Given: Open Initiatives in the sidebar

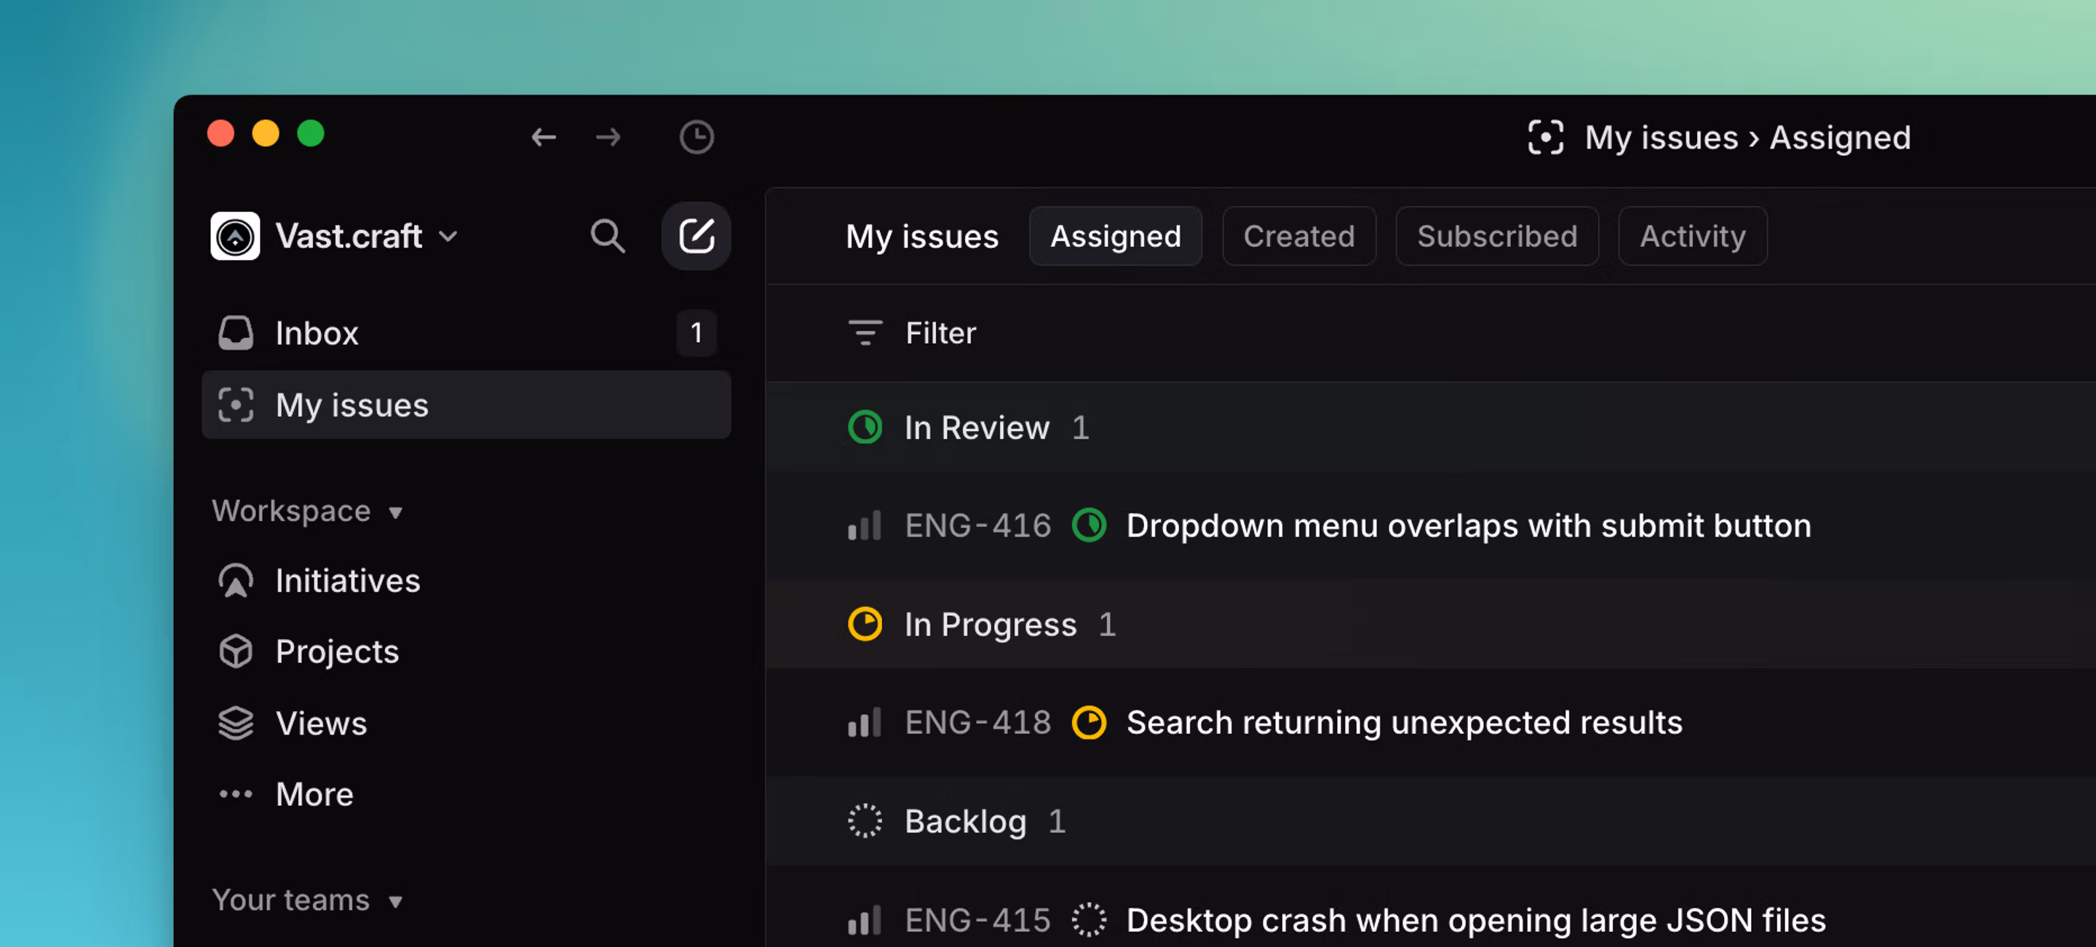Looking at the screenshot, I should (346, 580).
